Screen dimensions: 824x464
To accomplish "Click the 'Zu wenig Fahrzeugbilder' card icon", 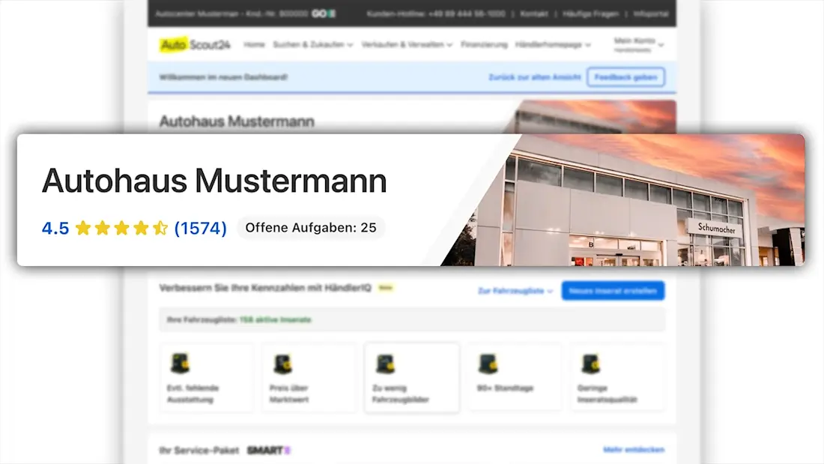I will pos(385,364).
